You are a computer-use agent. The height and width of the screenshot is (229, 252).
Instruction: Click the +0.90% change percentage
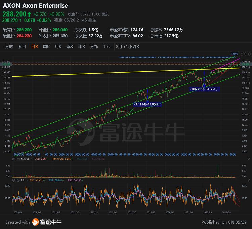point(57,14)
